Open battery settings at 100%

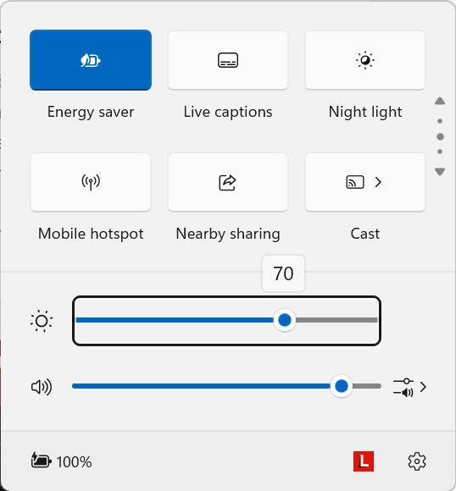[x=62, y=461]
